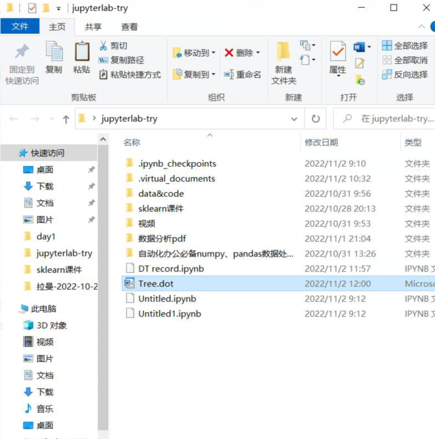Open address bar history dropdown
Viewport: 435px width, 439px height.
(x=294, y=119)
